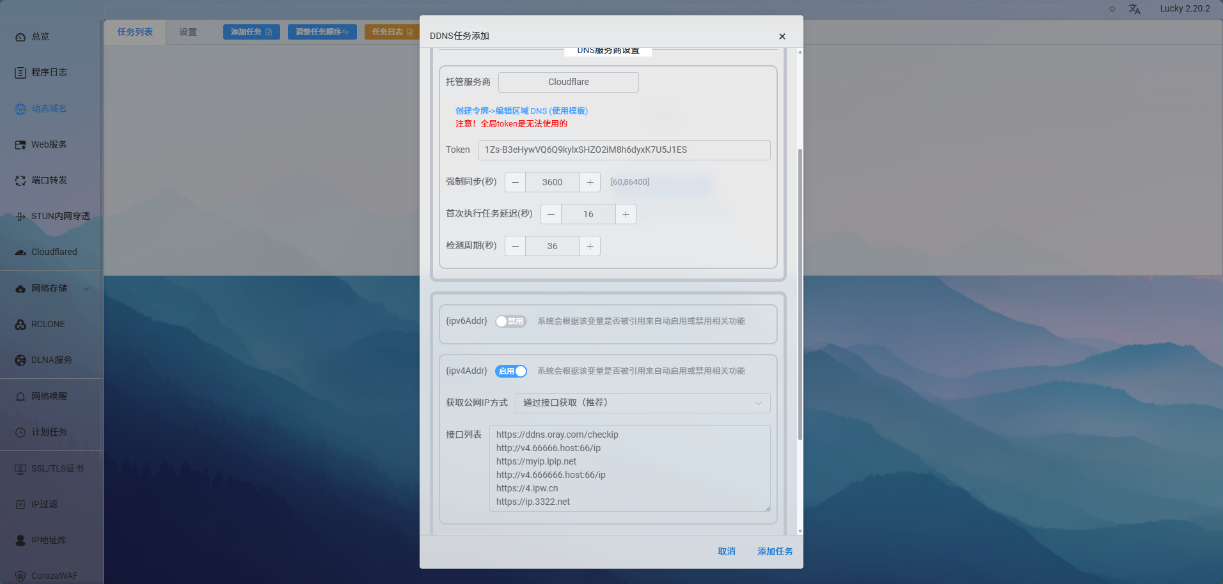The image size is (1223, 584).
Task: Expand the 获取公网IP方式 dropdown
Action: [642, 403]
